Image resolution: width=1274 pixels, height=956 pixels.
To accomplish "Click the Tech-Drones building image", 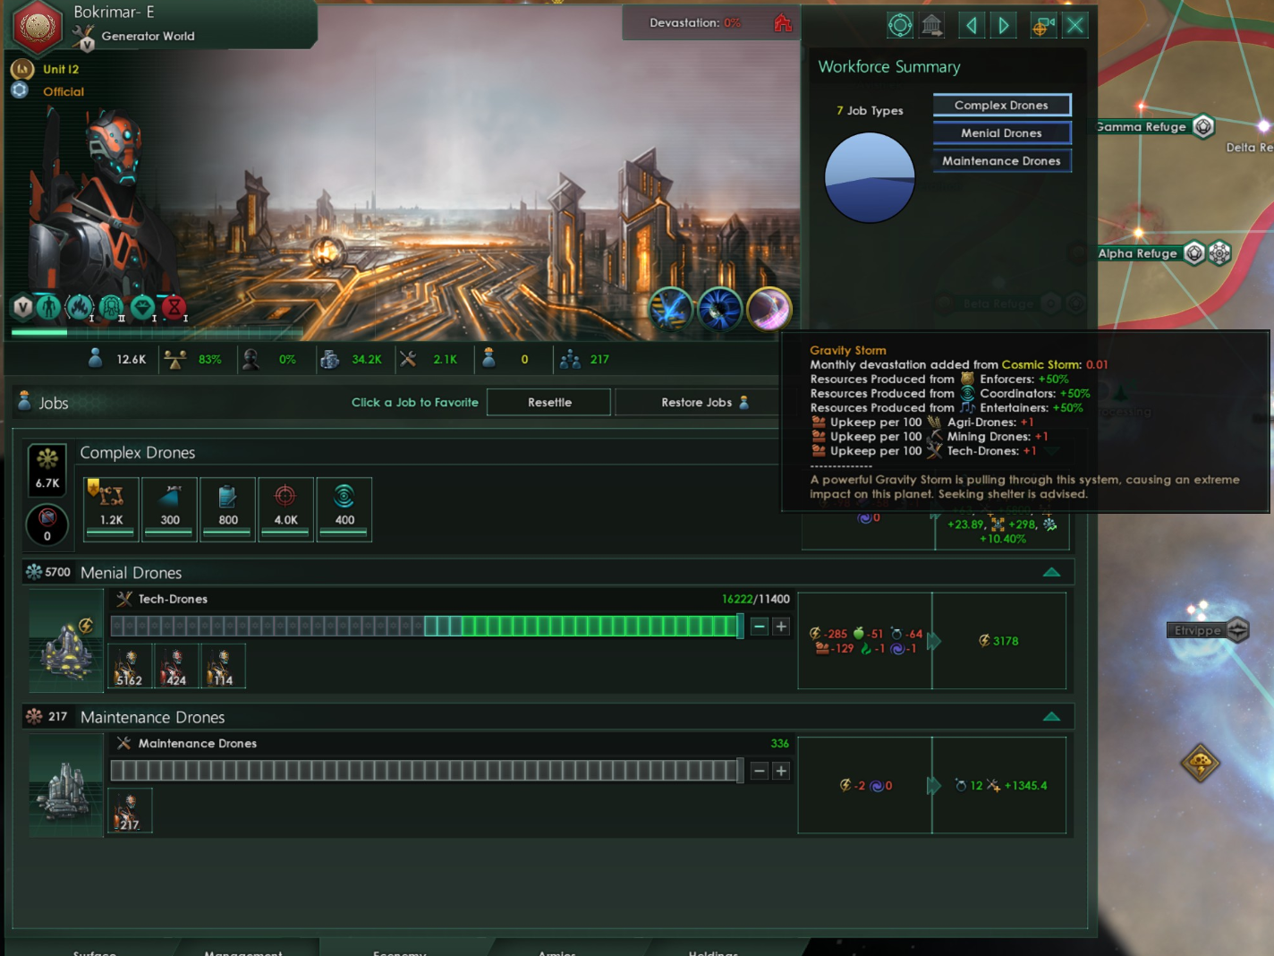I will (66, 640).
